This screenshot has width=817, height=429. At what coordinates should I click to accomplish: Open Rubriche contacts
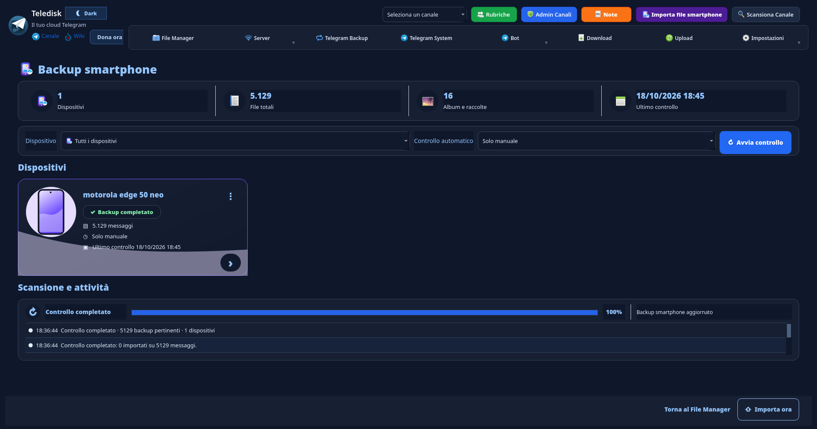click(x=494, y=14)
